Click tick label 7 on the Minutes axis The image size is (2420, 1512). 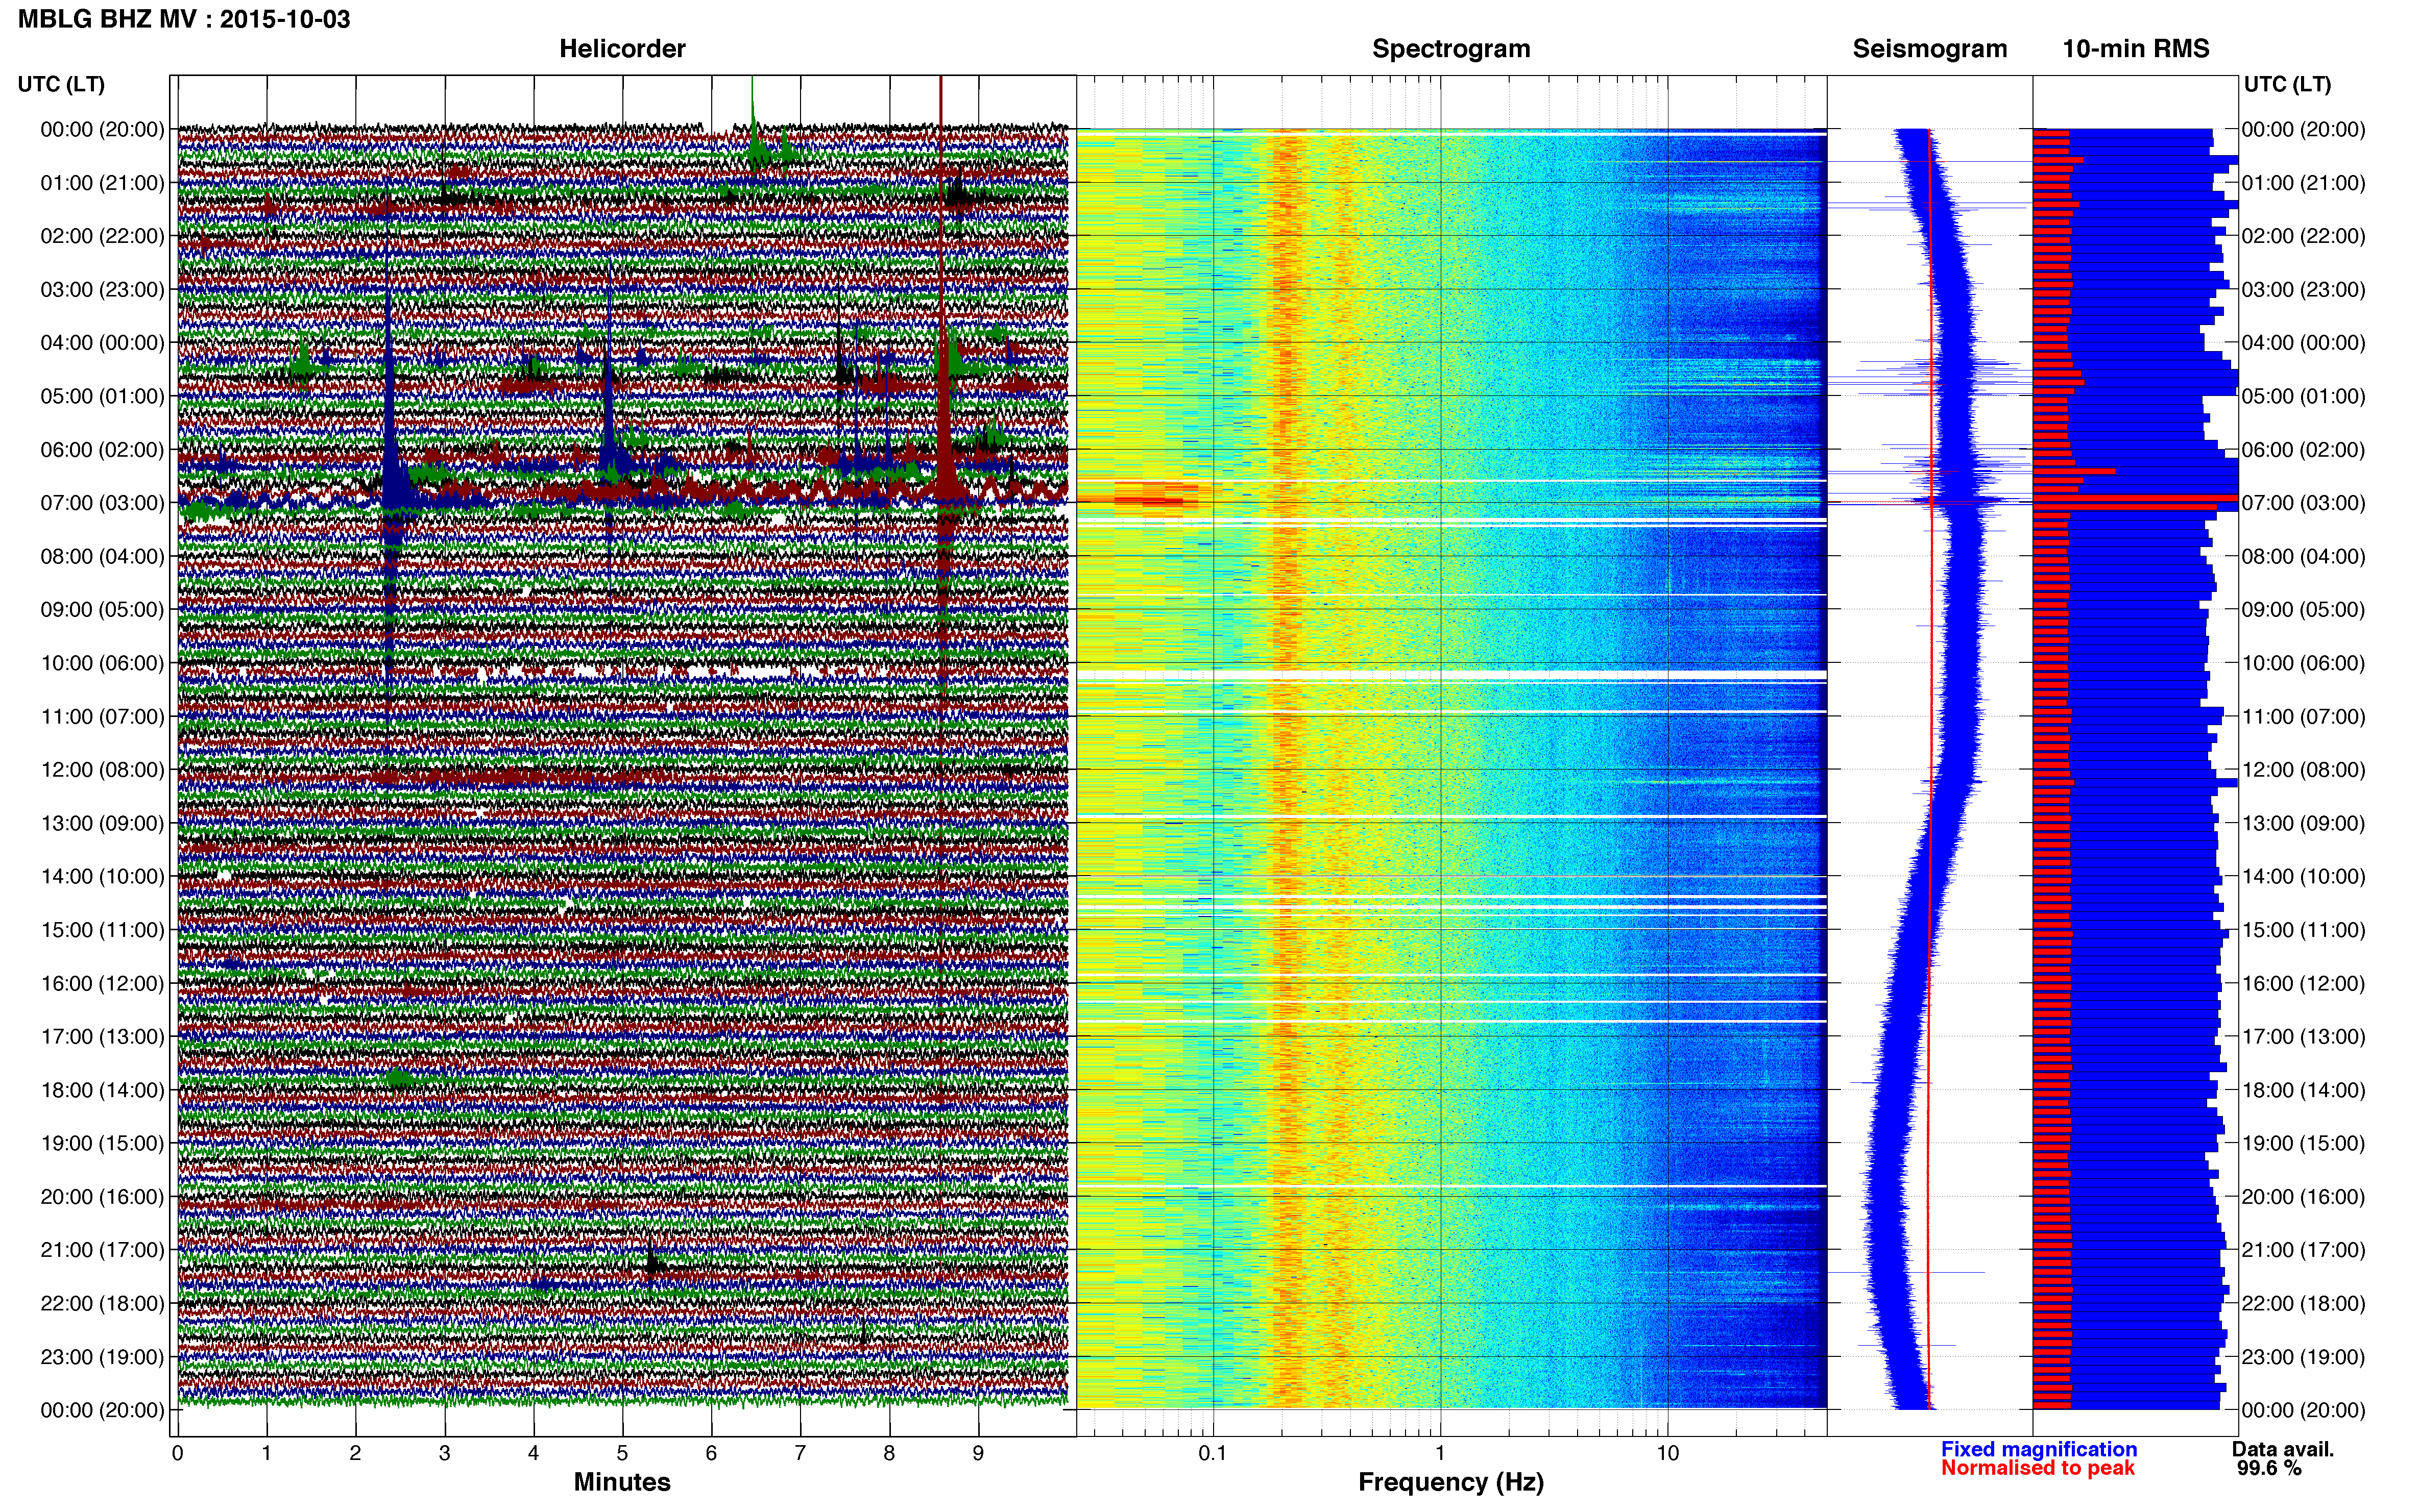[x=801, y=1453]
